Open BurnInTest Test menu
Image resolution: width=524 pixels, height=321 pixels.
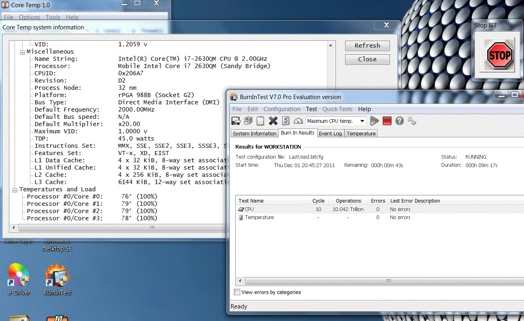[x=312, y=109]
